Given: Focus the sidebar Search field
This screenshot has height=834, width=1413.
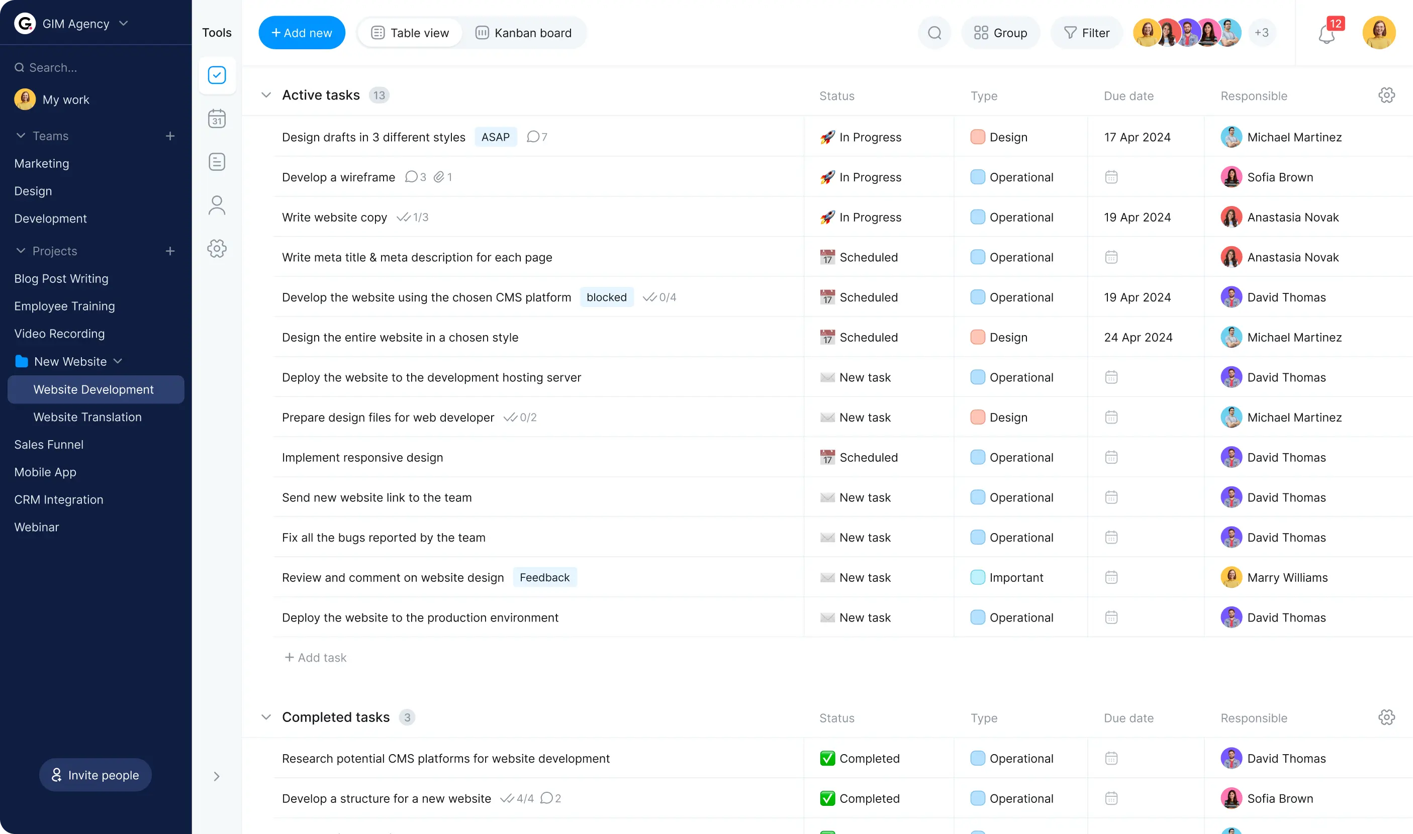Looking at the screenshot, I should (x=96, y=67).
